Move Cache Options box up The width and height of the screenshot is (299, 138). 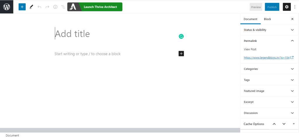[x=274, y=124]
